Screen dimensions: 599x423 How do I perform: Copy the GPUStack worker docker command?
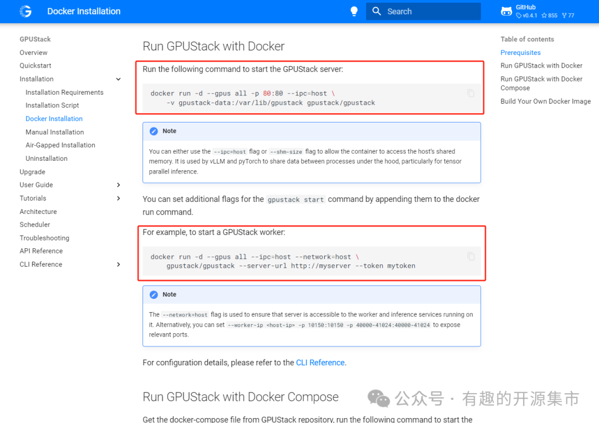coord(471,257)
